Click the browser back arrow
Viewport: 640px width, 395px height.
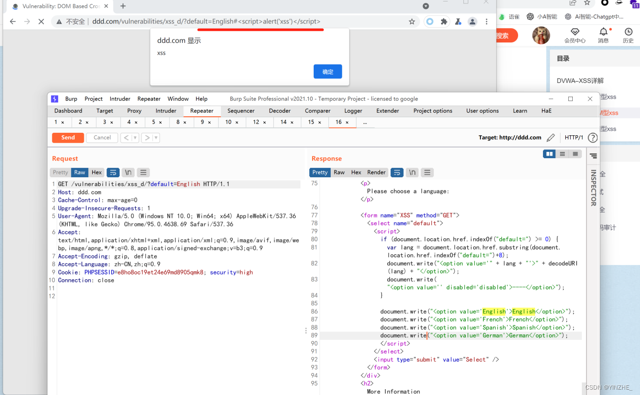tap(13, 21)
